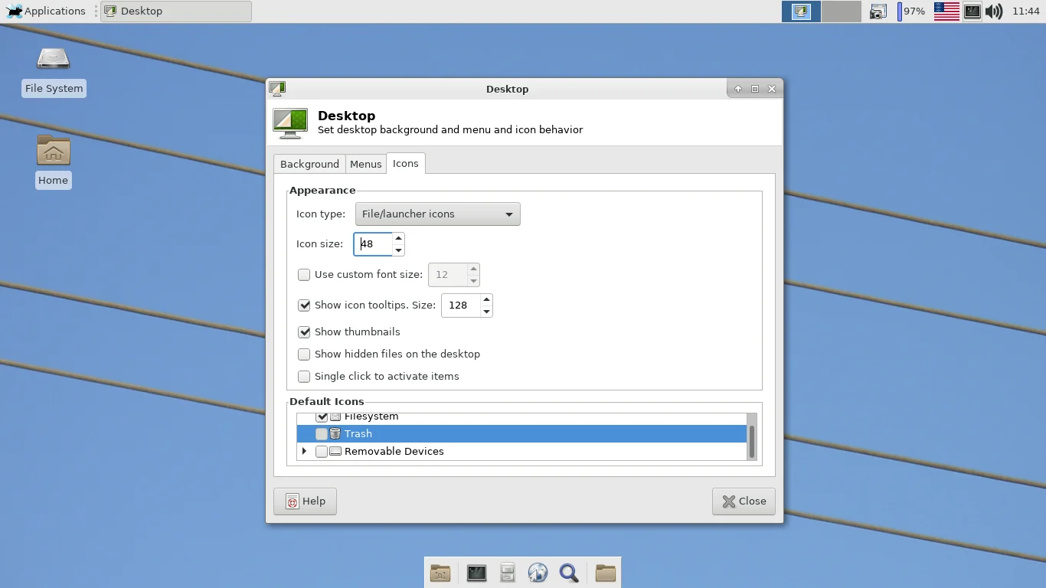
Task: Switch to the Menus tab
Action: [365, 165]
